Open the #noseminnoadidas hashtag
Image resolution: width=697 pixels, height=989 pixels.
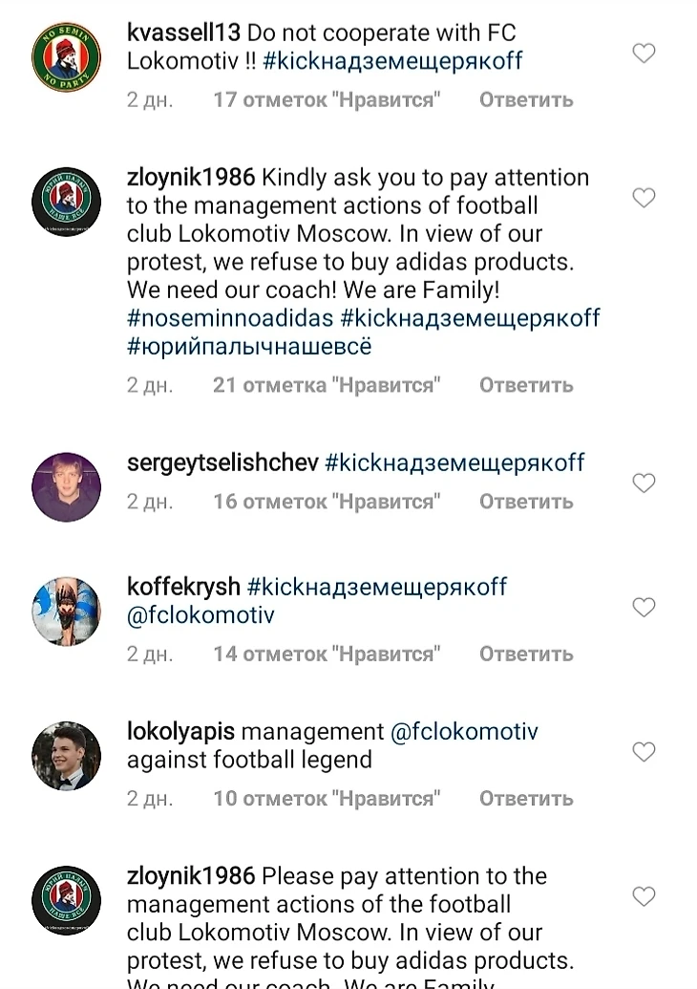[230, 318]
